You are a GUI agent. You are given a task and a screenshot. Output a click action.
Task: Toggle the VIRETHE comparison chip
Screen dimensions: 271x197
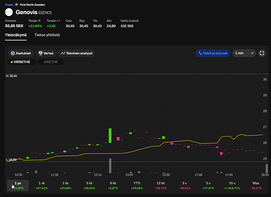pyautogui.click(x=50, y=62)
